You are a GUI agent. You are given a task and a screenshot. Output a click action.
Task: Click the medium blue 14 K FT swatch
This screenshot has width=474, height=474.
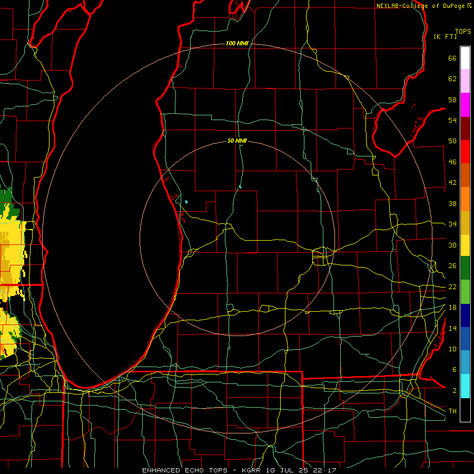coord(465,339)
